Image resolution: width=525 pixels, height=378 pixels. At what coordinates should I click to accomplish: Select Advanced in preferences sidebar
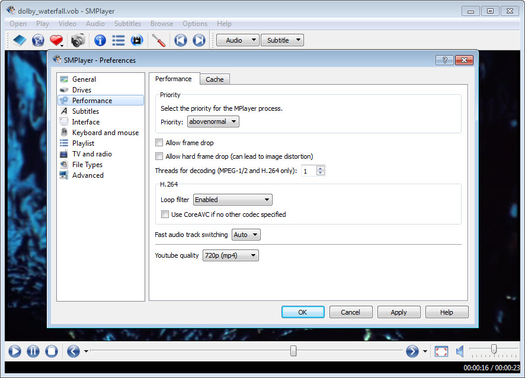coord(101,175)
